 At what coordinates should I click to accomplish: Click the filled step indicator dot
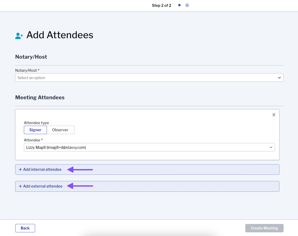click(x=179, y=5)
